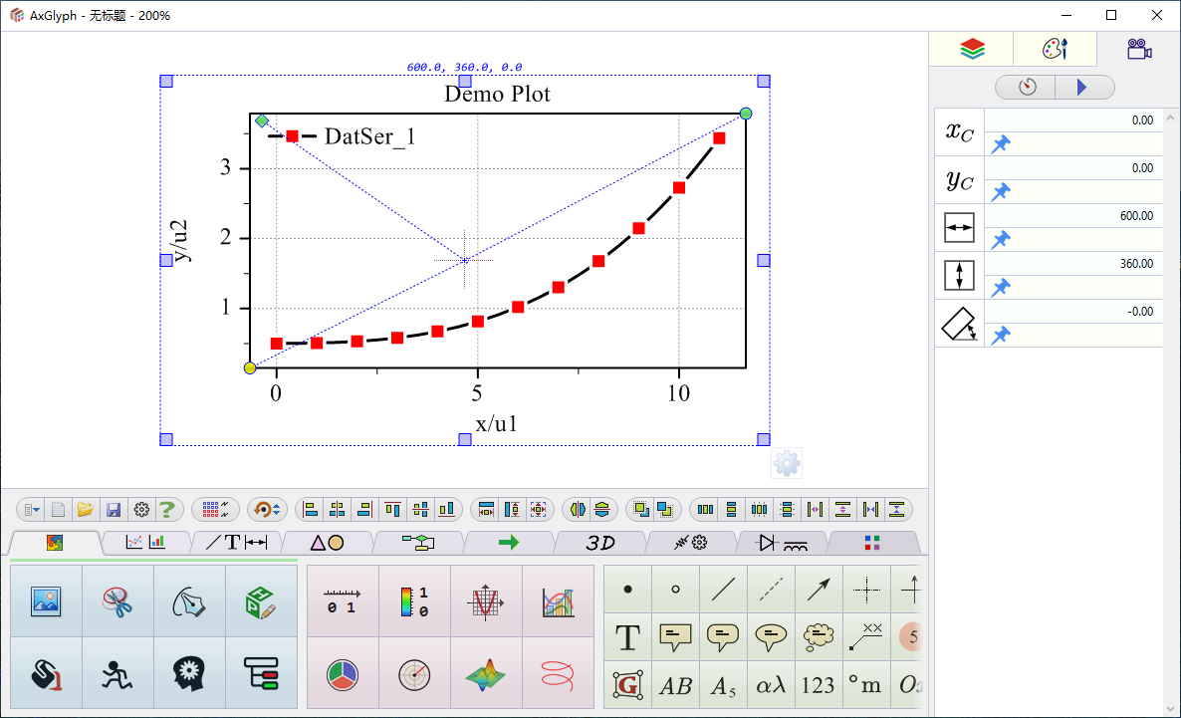The height and width of the screenshot is (718, 1181).
Task: Toggle the pin for rotation angle
Action: click(x=1001, y=336)
